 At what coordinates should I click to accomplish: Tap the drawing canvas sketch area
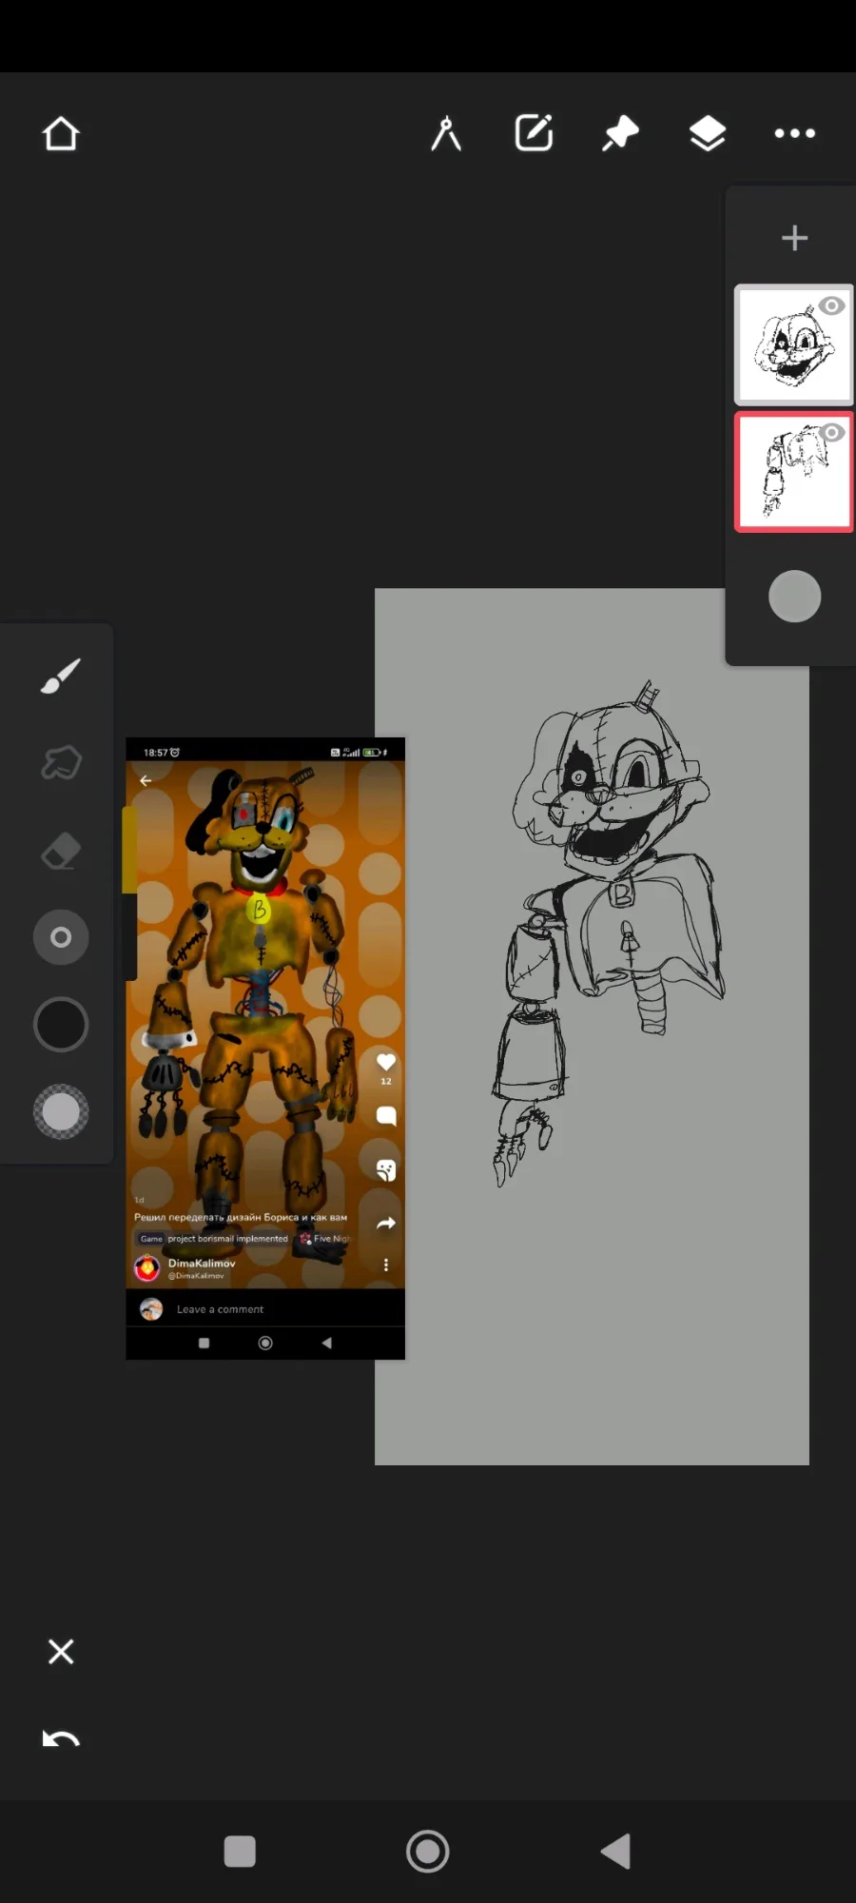coord(592,1027)
